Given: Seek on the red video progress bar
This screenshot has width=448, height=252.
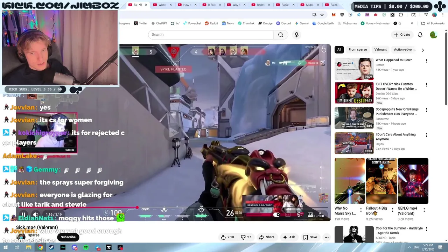Looking at the screenshot, I should pyautogui.click(x=173, y=208).
